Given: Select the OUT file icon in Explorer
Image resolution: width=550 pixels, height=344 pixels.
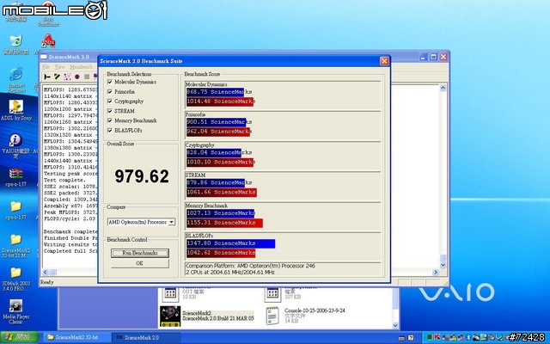Looking at the screenshot, I should pyautogui.click(x=170, y=293).
